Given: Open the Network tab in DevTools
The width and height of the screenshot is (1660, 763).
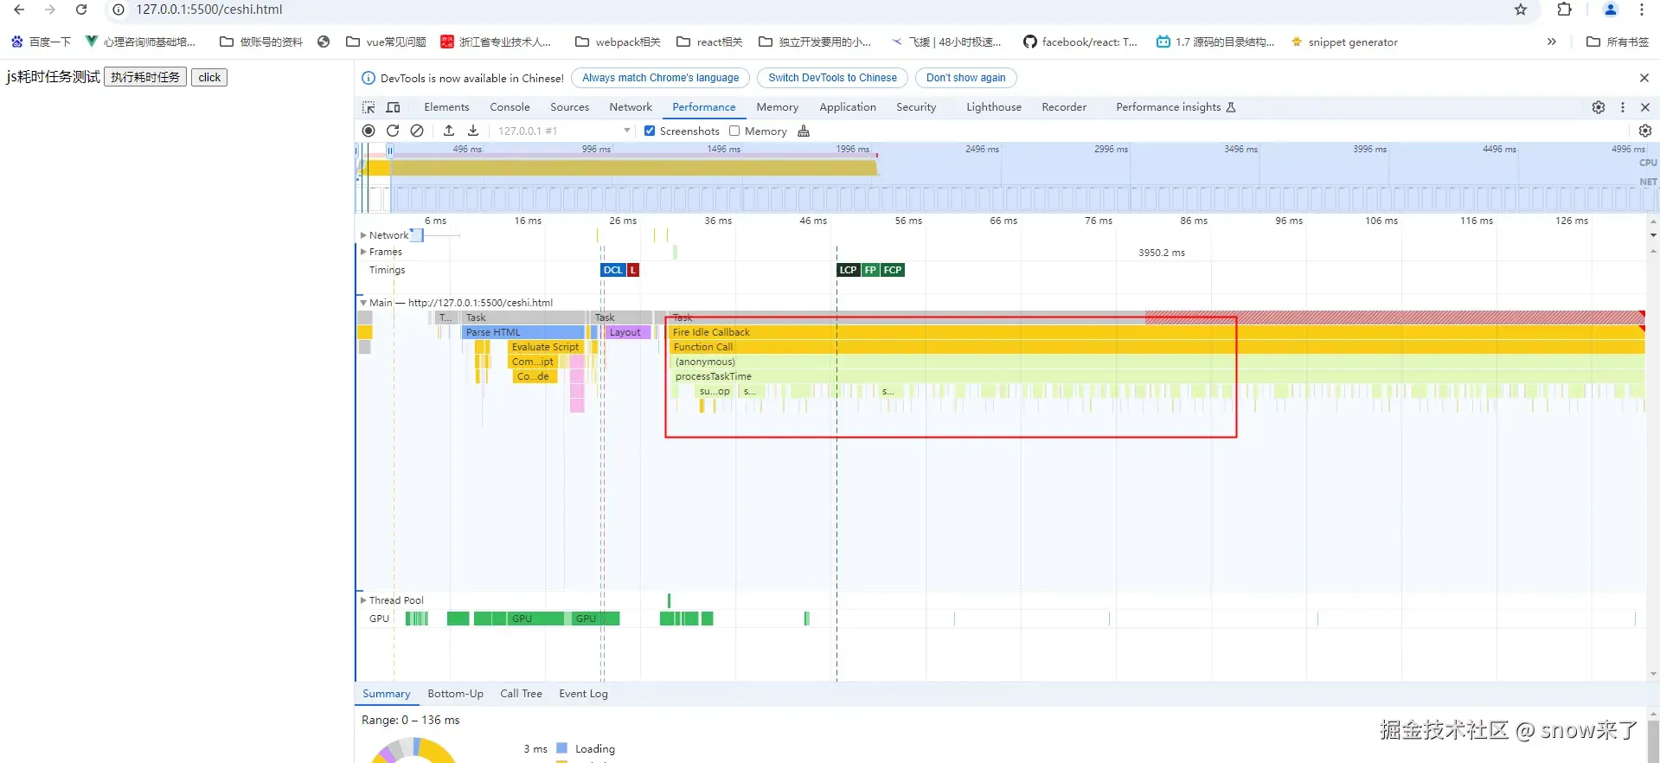Looking at the screenshot, I should coord(631,107).
